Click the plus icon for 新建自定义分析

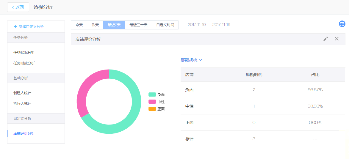(x=15, y=27)
